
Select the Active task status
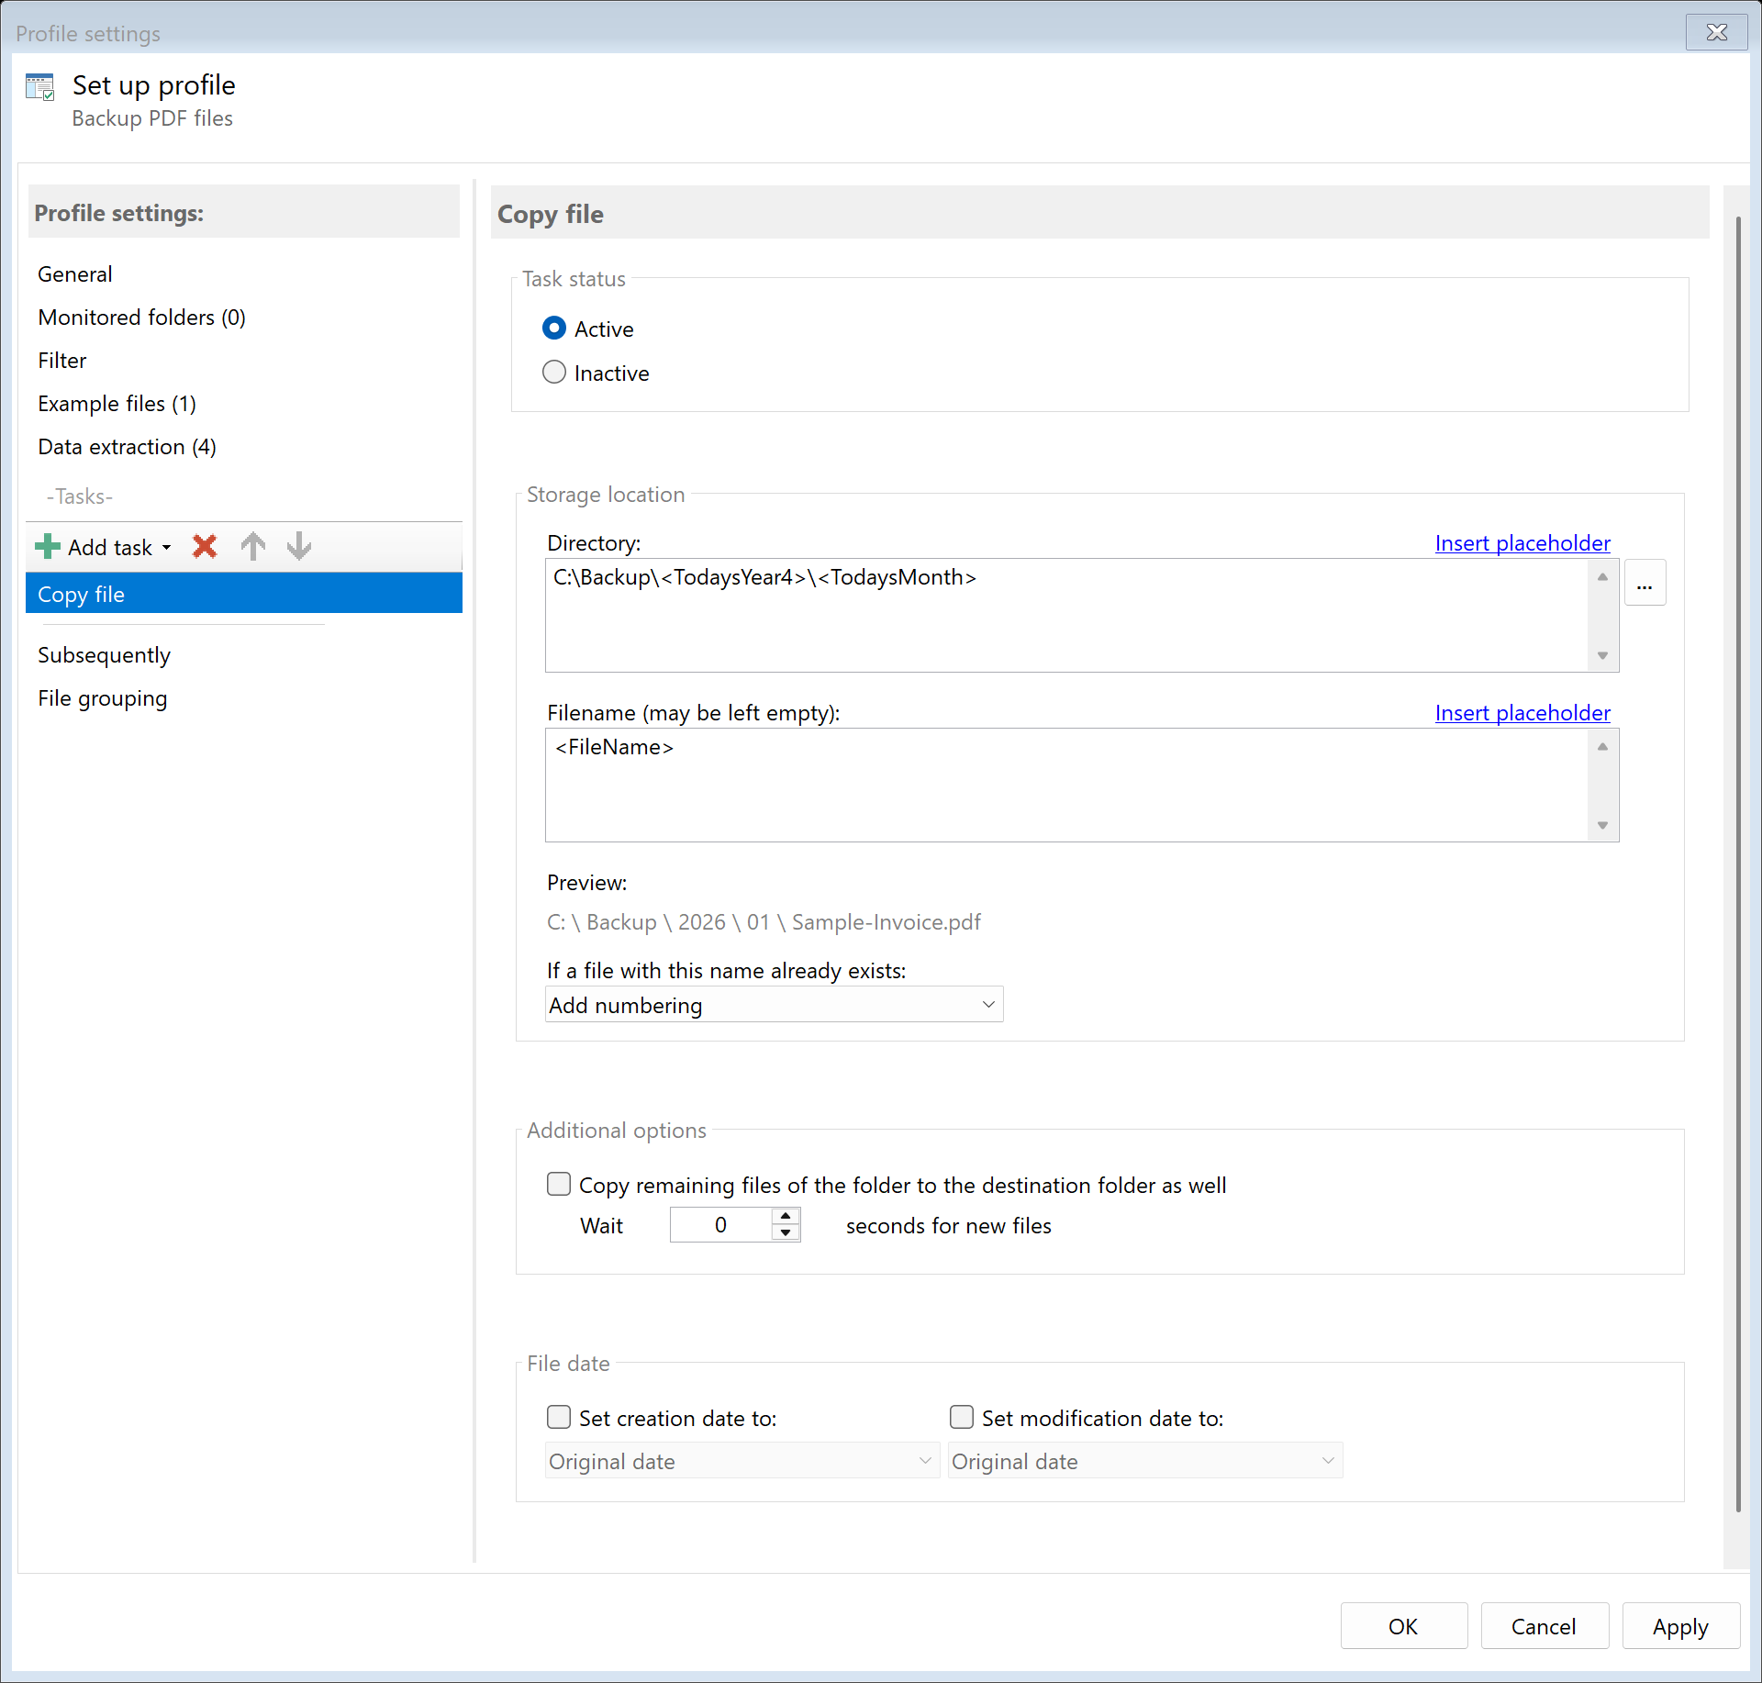[x=554, y=328]
